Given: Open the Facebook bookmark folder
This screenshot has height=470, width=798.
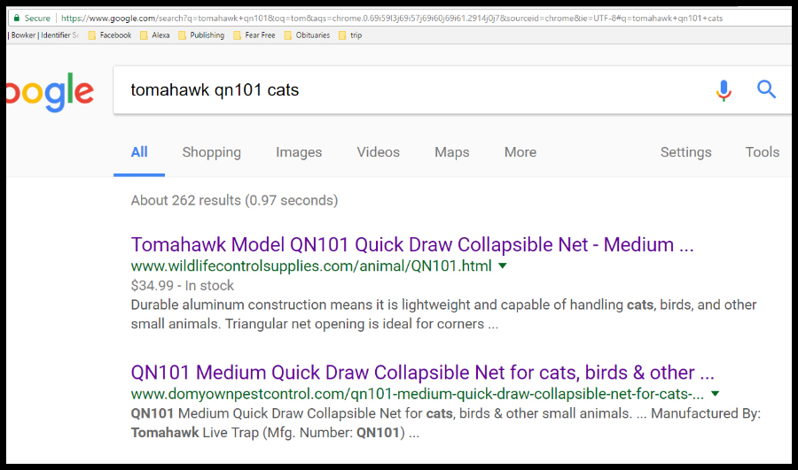Looking at the screenshot, I should tap(109, 35).
